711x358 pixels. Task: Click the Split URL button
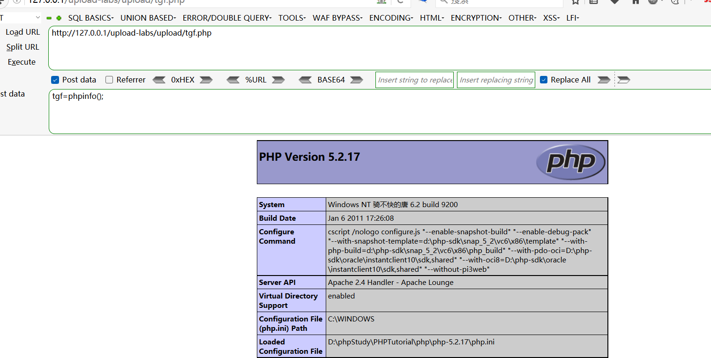point(22,47)
